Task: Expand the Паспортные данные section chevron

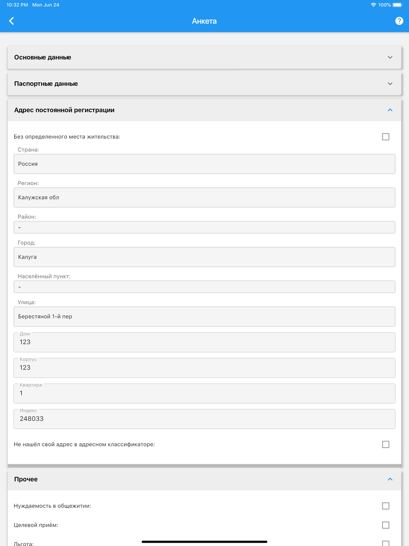Action: tap(390, 83)
